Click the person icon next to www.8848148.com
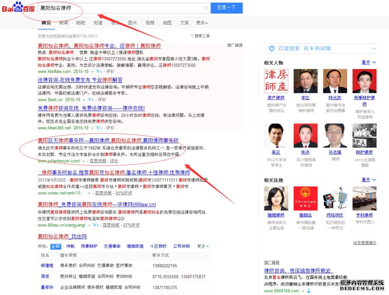 (309, 291)
